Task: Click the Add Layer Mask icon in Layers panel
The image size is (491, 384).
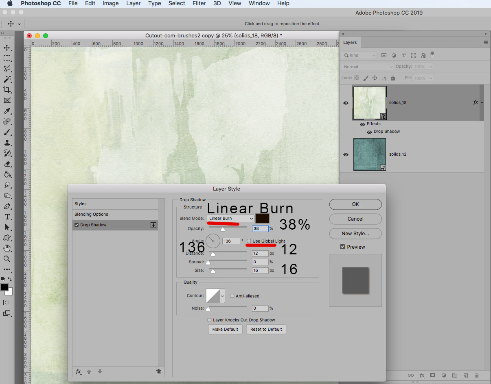Action: pos(433,375)
